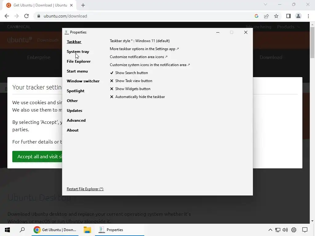The width and height of the screenshot is (315, 236).
Task: Open Chrome three-dot menu
Action: point(308,16)
